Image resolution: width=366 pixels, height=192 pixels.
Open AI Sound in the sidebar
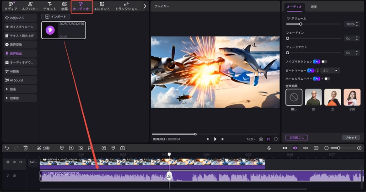pyautogui.click(x=21, y=80)
